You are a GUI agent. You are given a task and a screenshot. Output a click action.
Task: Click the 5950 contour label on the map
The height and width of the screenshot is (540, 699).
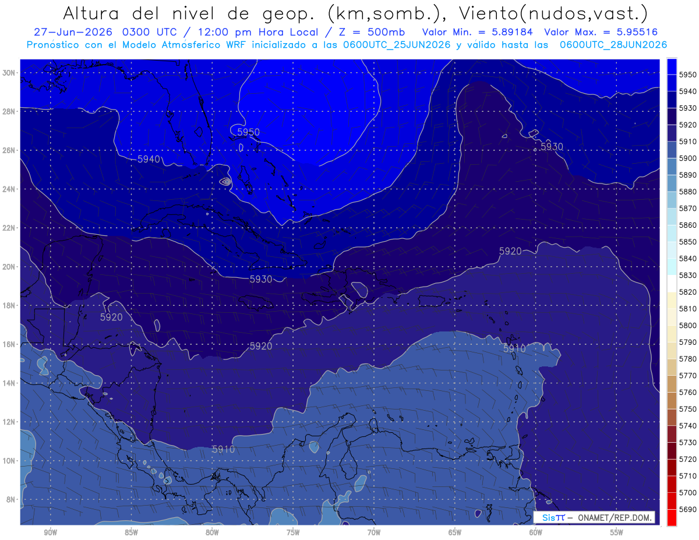point(248,132)
